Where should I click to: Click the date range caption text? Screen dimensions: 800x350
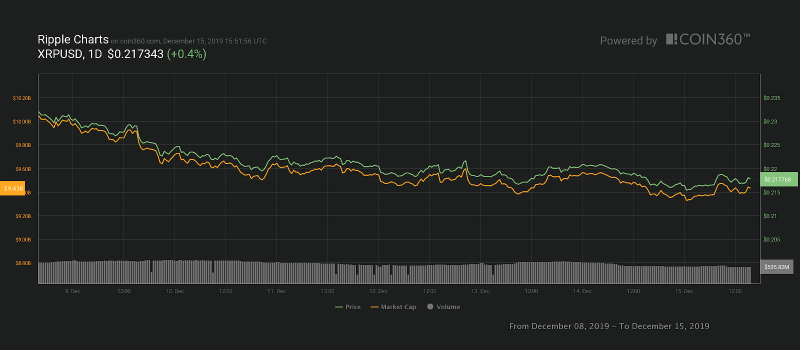pos(609,326)
